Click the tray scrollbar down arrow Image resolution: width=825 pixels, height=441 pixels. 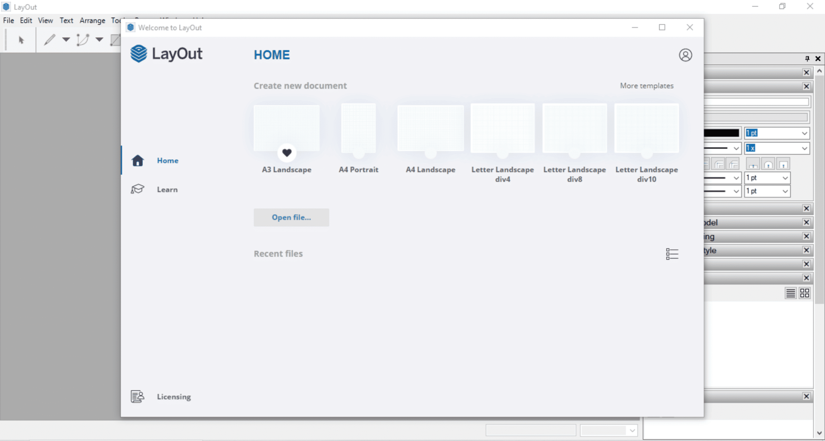point(819,433)
